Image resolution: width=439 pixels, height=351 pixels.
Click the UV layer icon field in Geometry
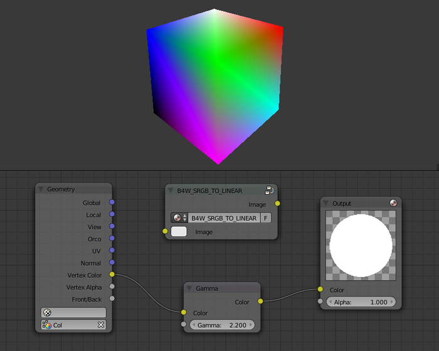(x=73, y=312)
